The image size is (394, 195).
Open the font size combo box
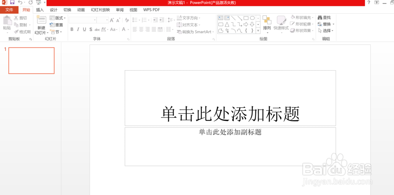tap(103, 20)
